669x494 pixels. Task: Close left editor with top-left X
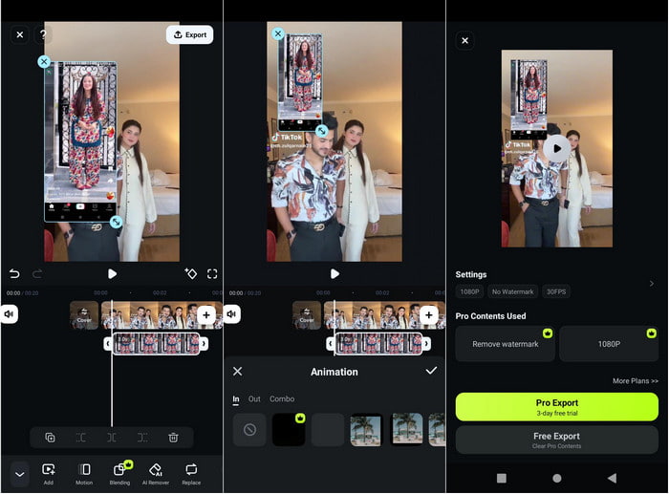tap(20, 34)
